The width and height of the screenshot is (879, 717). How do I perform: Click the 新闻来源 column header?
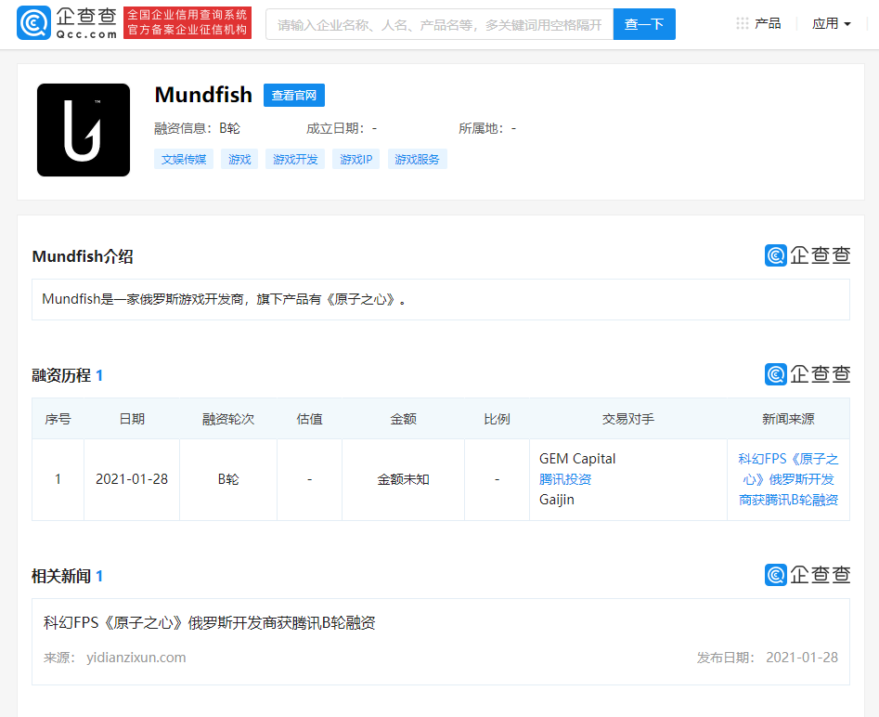(x=788, y=419)
